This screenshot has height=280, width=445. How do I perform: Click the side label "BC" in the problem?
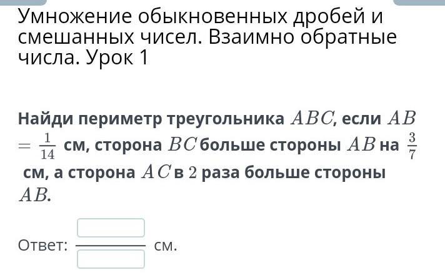pos(182,146)
